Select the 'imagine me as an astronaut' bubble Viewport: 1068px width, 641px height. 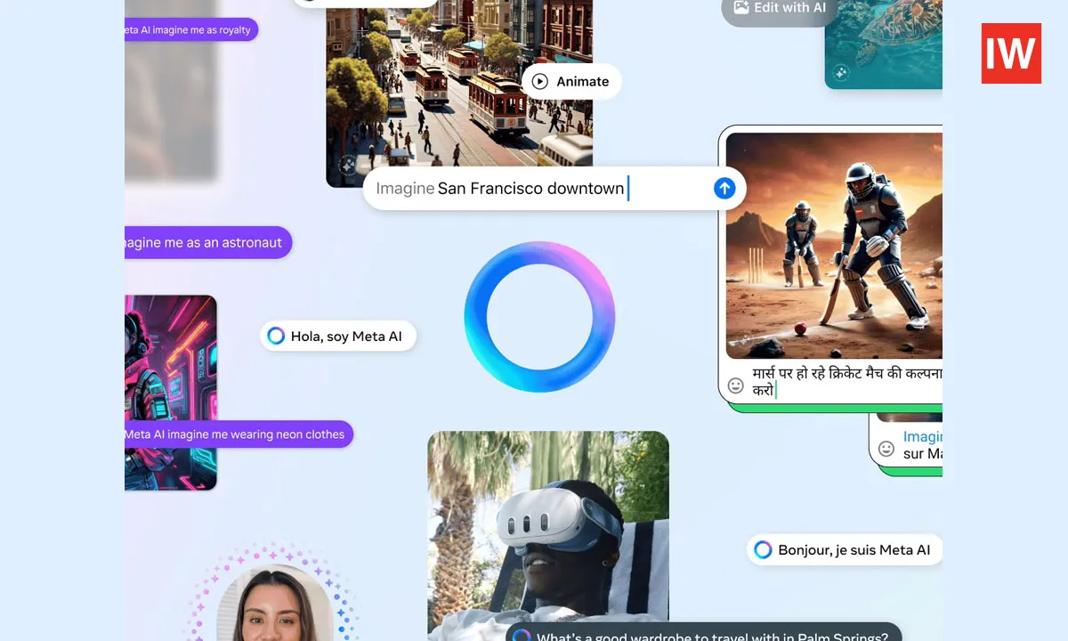[206, 242]
